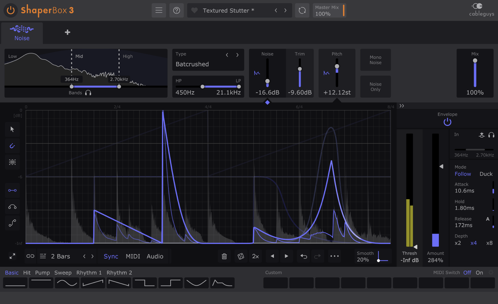This screenshot has width=498, height=304.
Task: Select Sync trigger mode
Action: pos(111,256)
